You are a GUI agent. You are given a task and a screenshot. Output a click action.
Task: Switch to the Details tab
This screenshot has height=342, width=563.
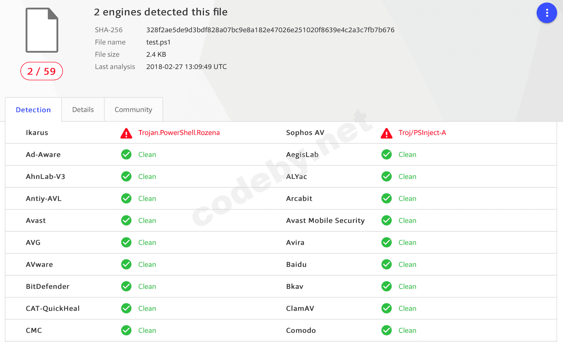pos(83,110)
